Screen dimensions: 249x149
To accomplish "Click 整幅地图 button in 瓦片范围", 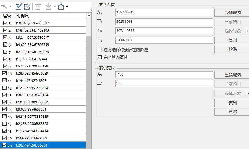I will click(232, 12).
